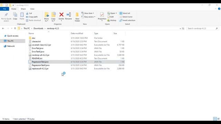Open the Move to menu
Screen dimensions: 221x124
(x=46, y=17)
